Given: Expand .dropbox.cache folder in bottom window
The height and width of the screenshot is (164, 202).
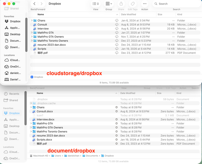Looking at the screenshot, I should [x=31, y=103].
